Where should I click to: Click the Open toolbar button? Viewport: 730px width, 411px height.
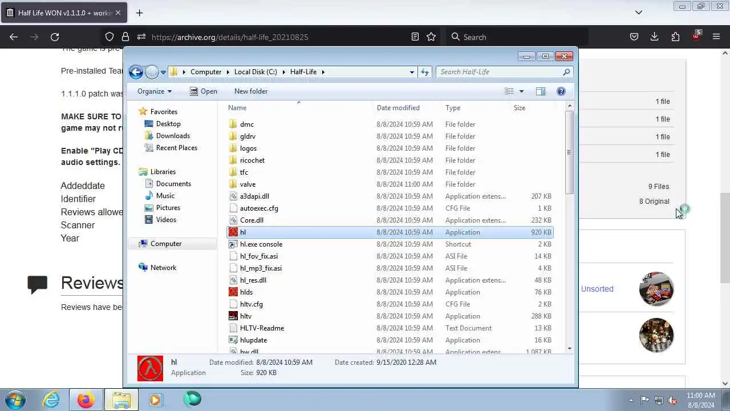coord(204,91)
